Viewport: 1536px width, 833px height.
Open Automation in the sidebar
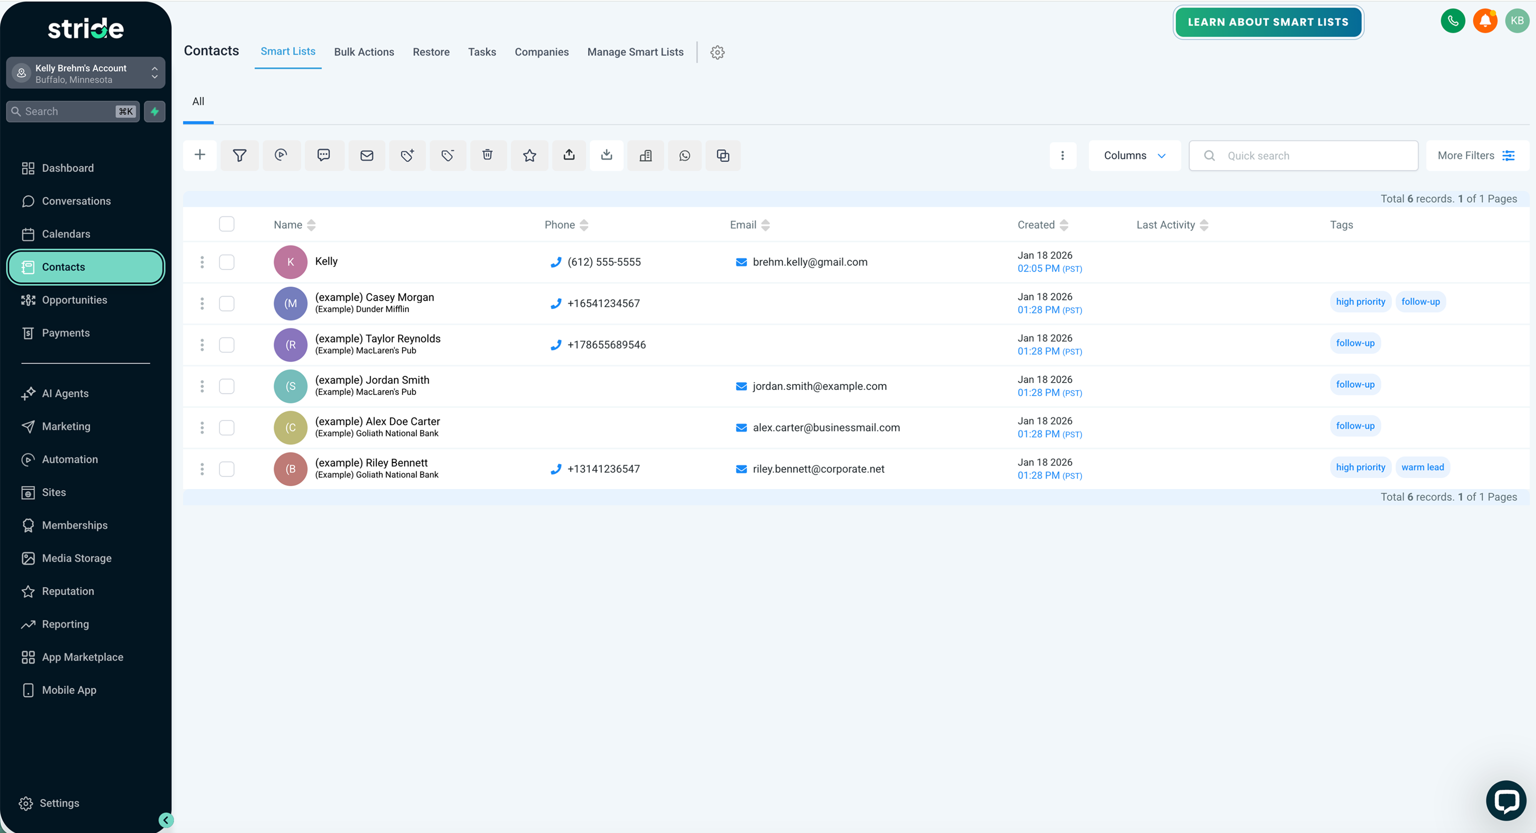tap(70, 459)
